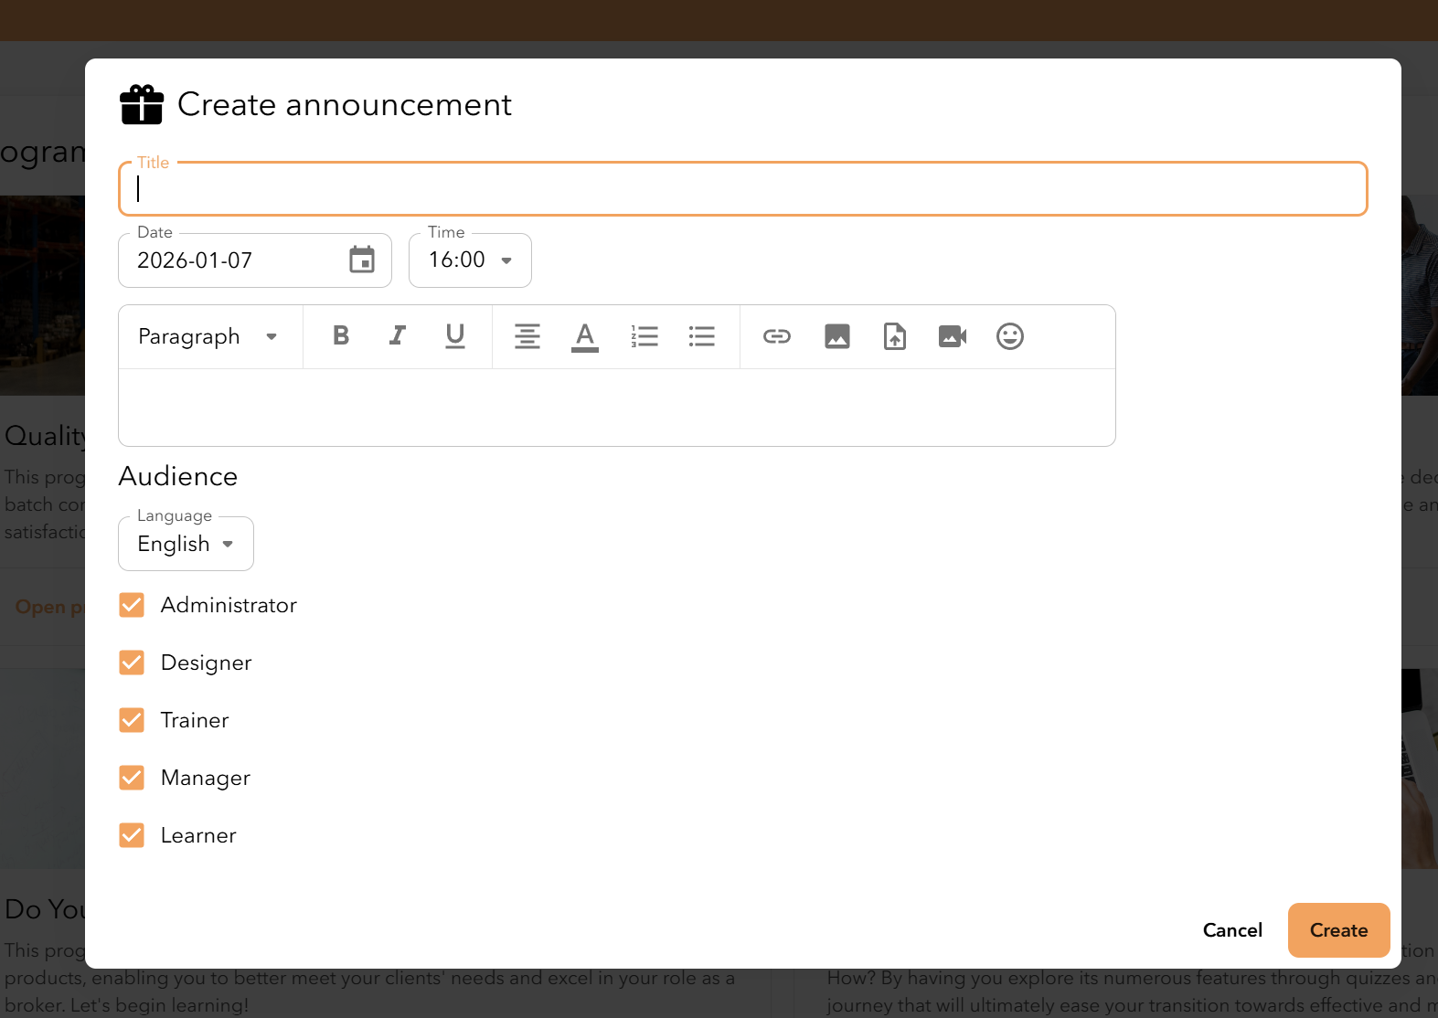Toggle underline formatting in editor toolbar
This screenshot has width=1438, height=1018.
pos(455,336)
